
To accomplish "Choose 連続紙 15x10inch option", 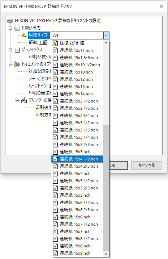I will (x=77, y=72).
